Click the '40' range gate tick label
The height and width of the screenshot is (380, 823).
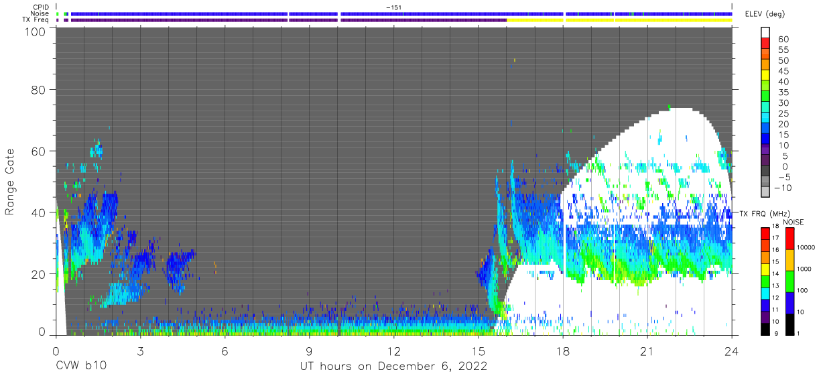pyautogui.click(x=40, y=212)
